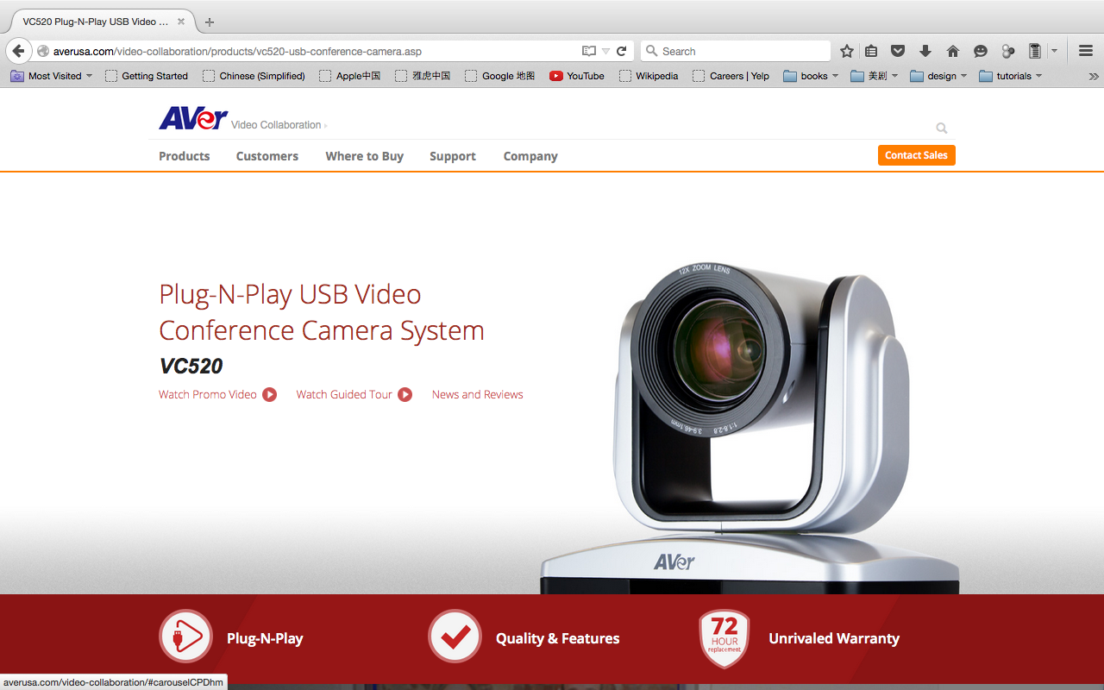Click the Watch Promo Video link

(208, 394)
